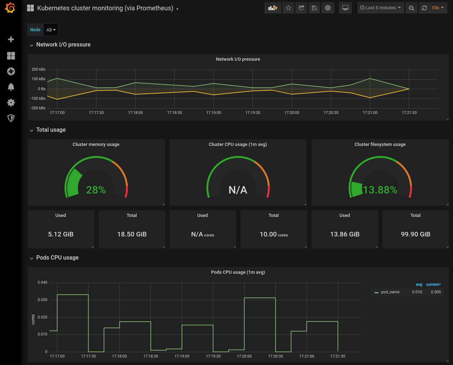Open the Cluster memory usage panel title
This screenshot has width=453, height=365.
click(96, 145)
